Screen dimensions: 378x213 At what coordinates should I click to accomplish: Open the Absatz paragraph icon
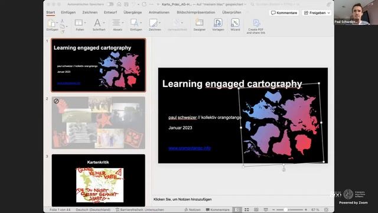point(116,23)
